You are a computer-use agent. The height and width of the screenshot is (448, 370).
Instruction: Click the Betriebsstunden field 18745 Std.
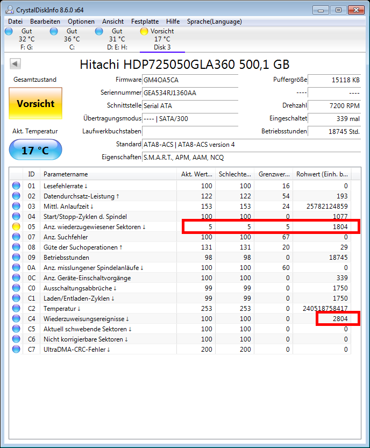tap(335, 131)
